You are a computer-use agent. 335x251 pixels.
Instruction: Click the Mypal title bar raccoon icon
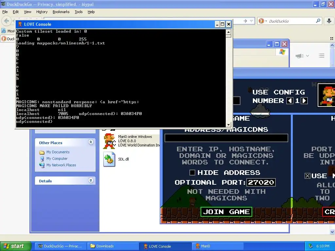pos(3,4)
